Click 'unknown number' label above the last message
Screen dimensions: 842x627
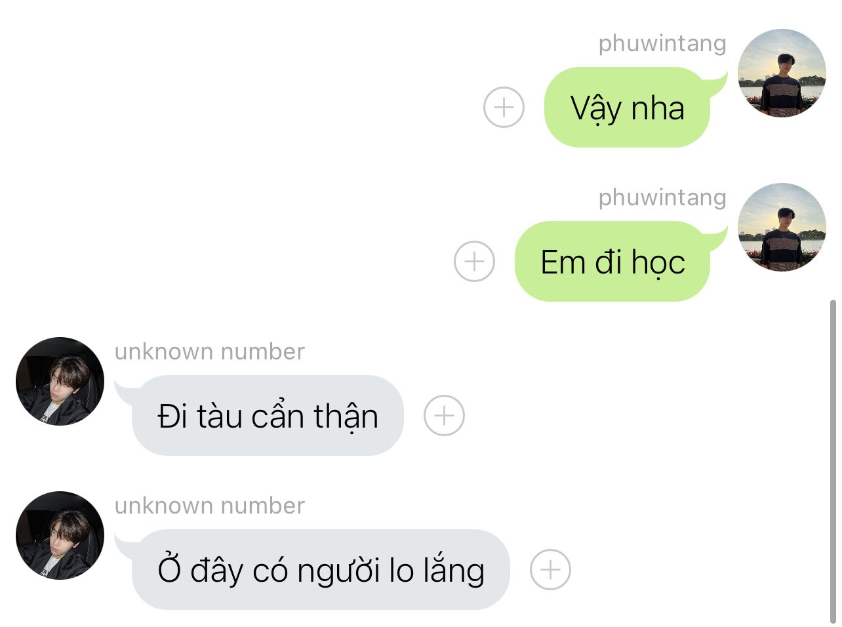[210, 506]
